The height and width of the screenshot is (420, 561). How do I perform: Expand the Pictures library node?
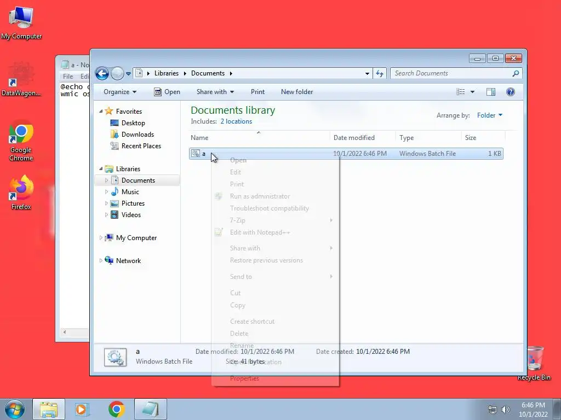(106, 203)
